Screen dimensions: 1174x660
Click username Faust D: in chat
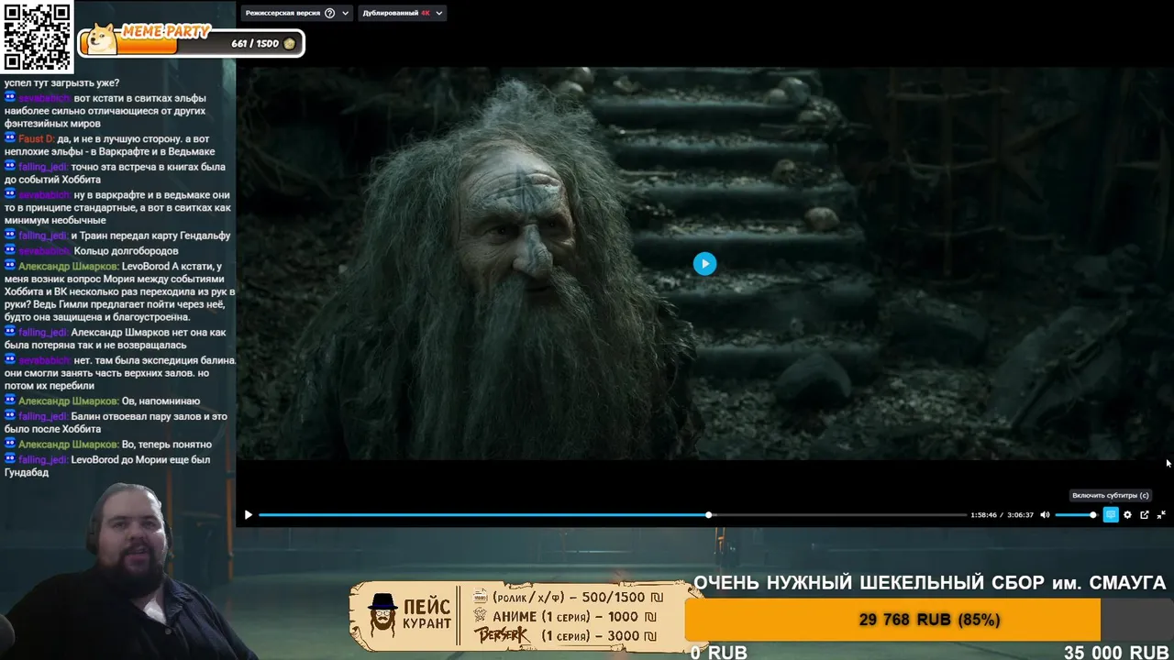pyautogui.click(x=36, y=139)
